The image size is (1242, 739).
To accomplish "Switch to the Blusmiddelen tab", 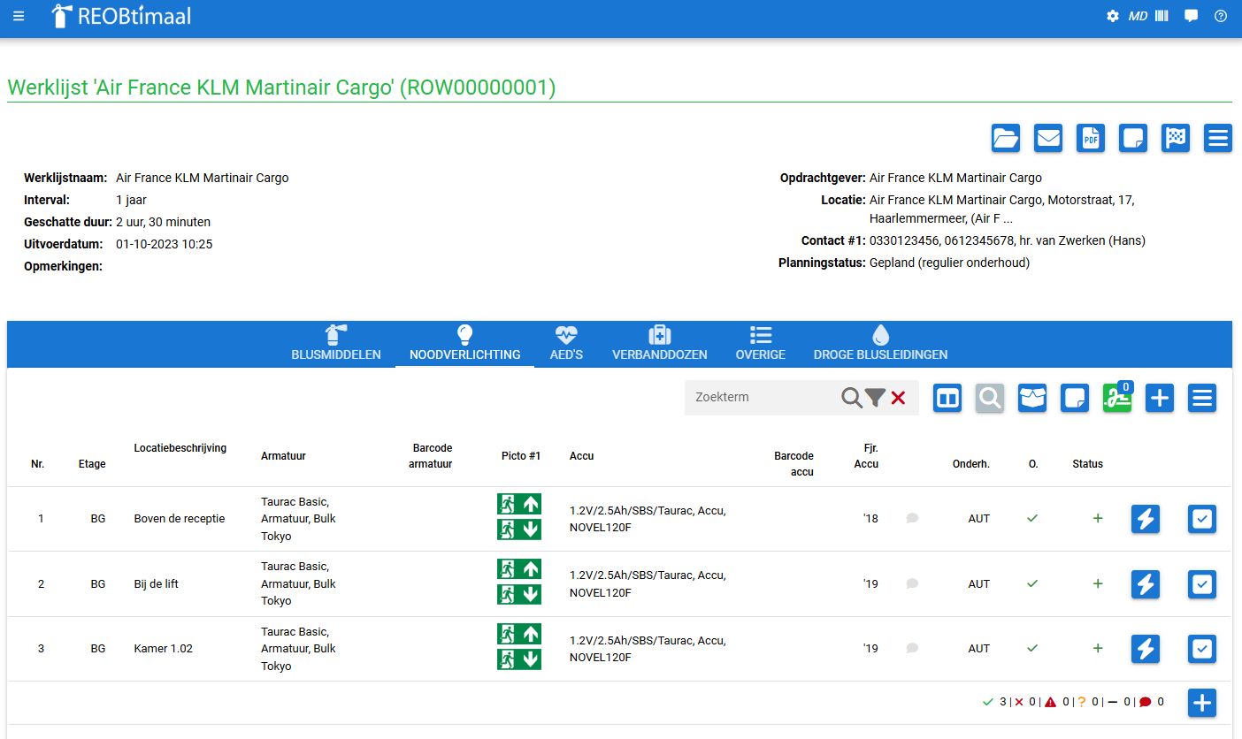I will click(336, 343).
